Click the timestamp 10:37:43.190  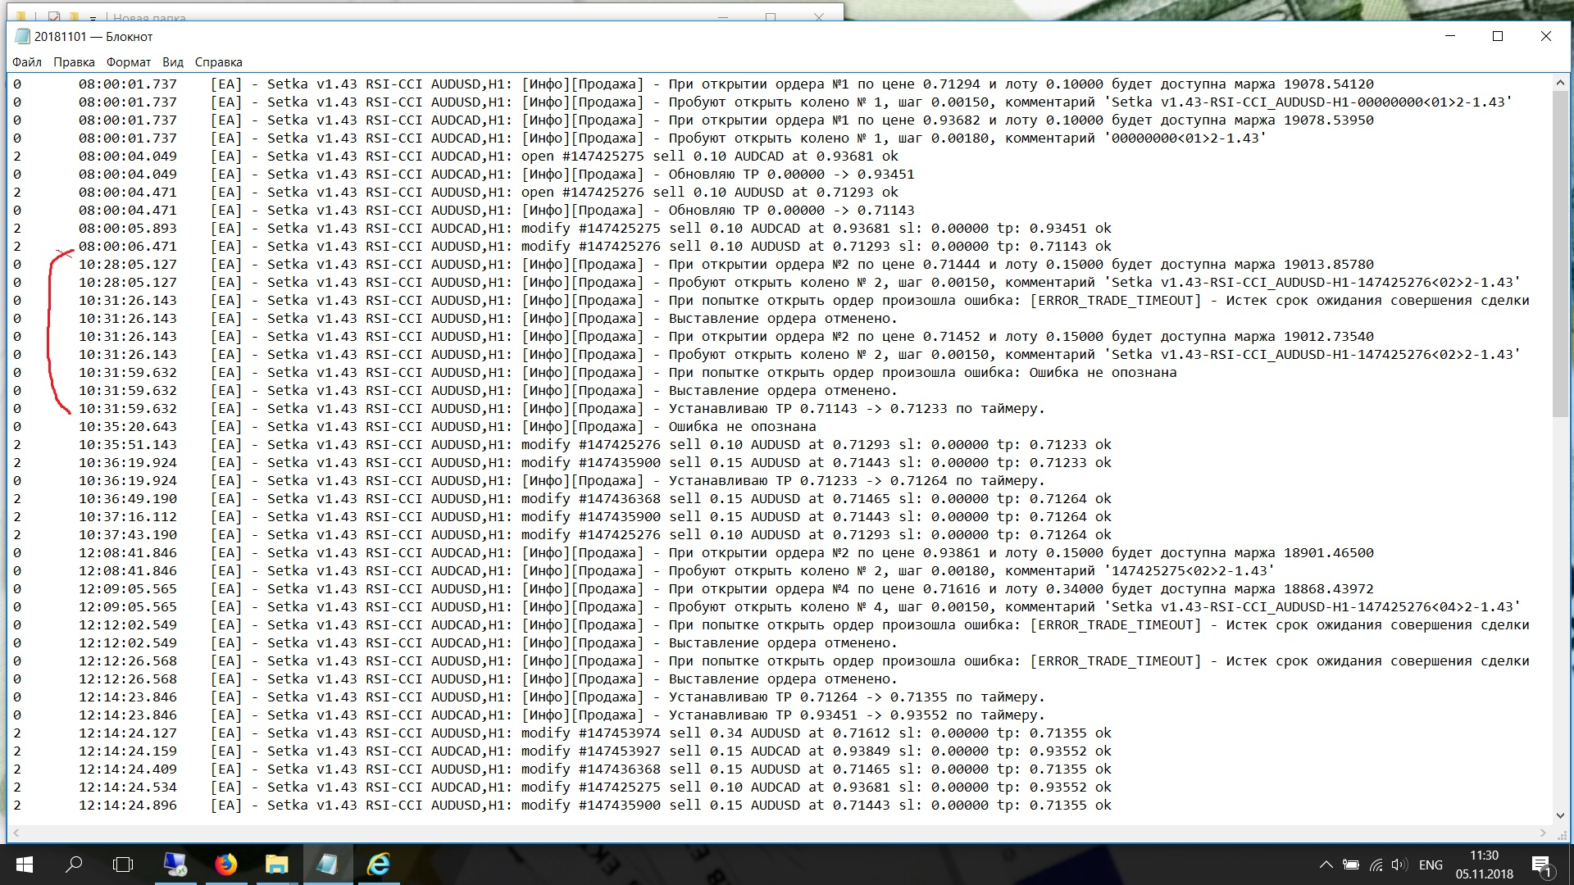(128, 534)
